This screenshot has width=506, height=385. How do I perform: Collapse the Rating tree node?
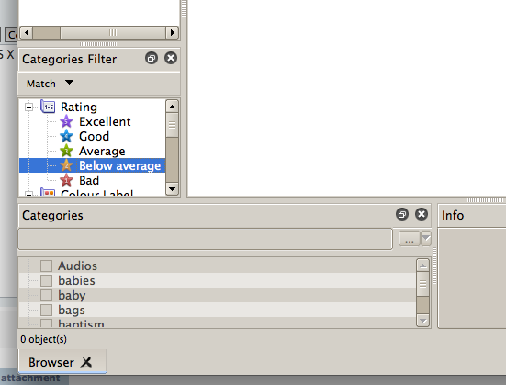[x=28, y=107]
